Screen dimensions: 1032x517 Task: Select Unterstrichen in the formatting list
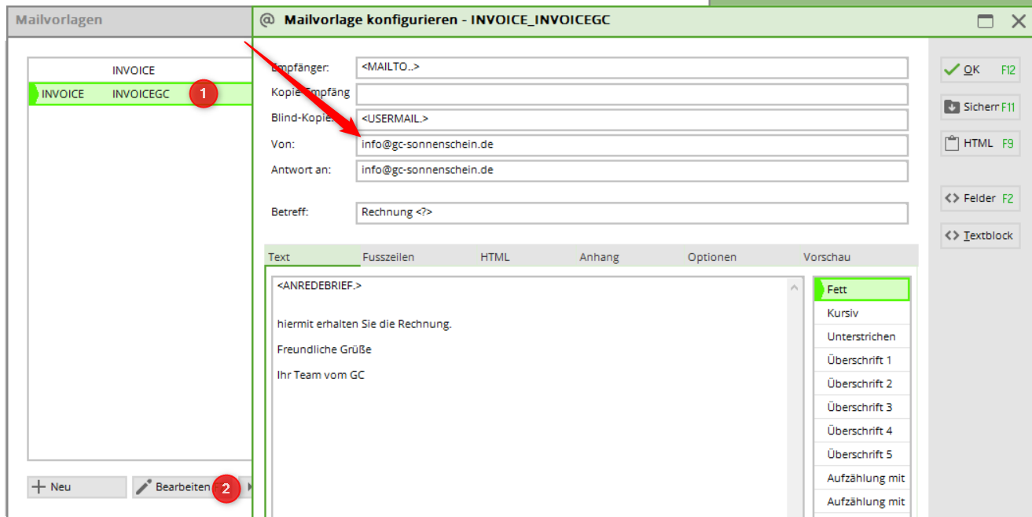pos(861,337)
